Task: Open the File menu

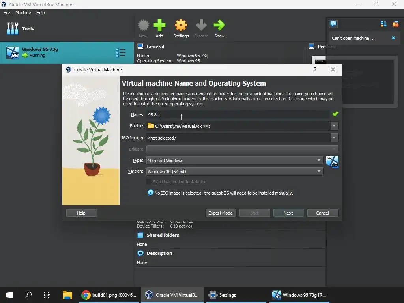Action: click(x=7, y=13)
